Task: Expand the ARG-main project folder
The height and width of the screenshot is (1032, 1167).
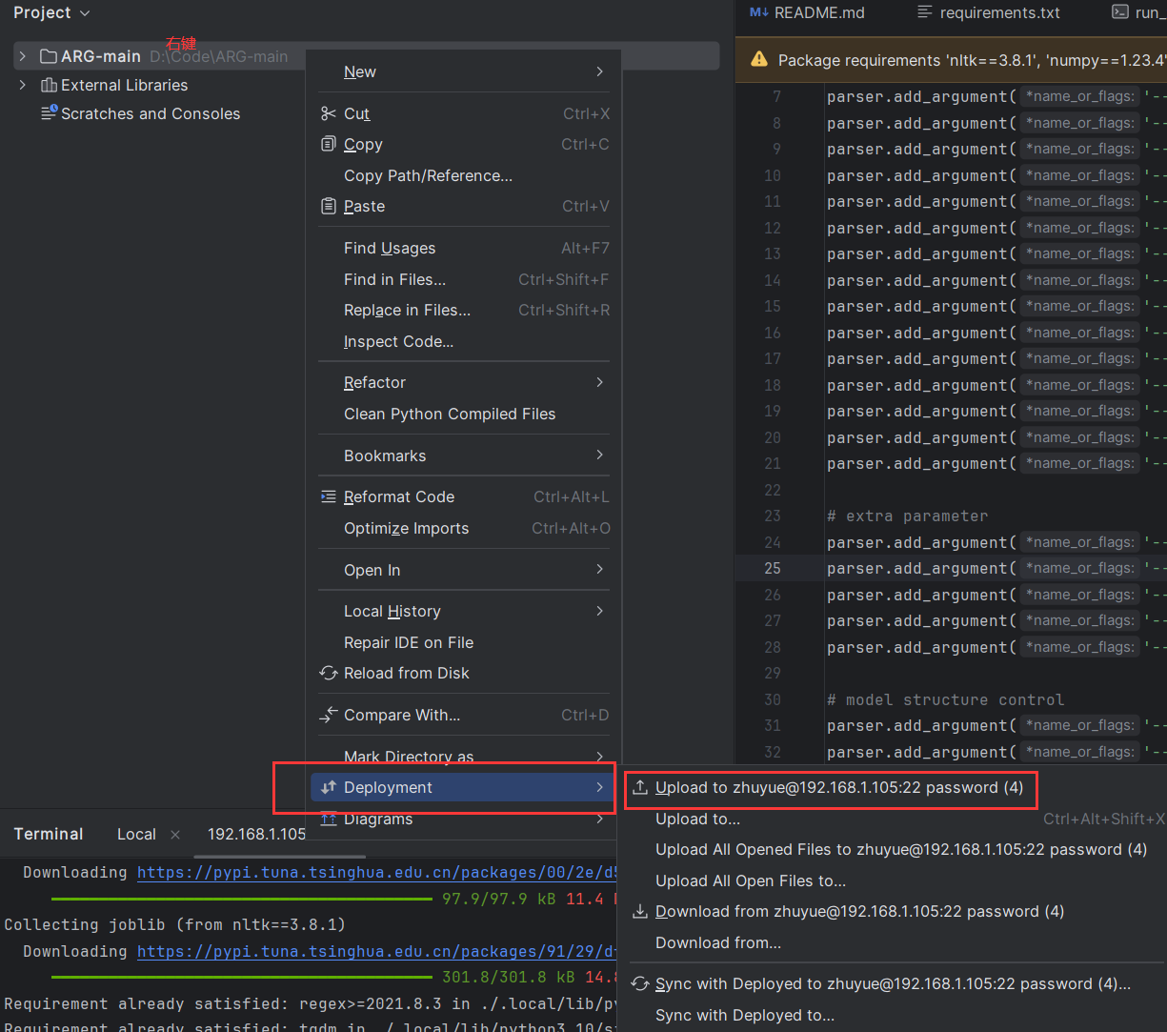Action: (23, 56)
